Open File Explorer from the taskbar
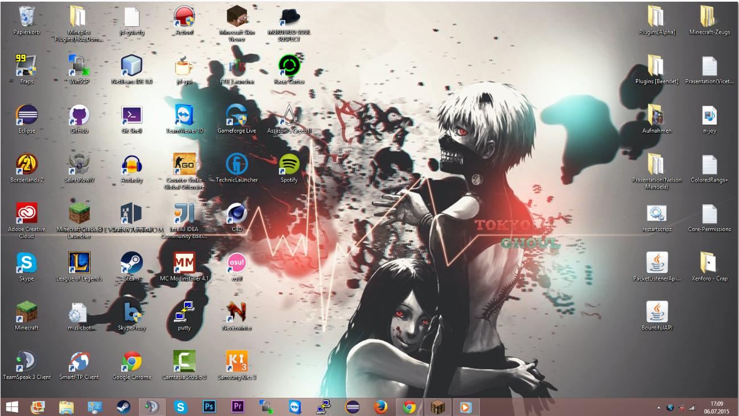 point(67,407)
